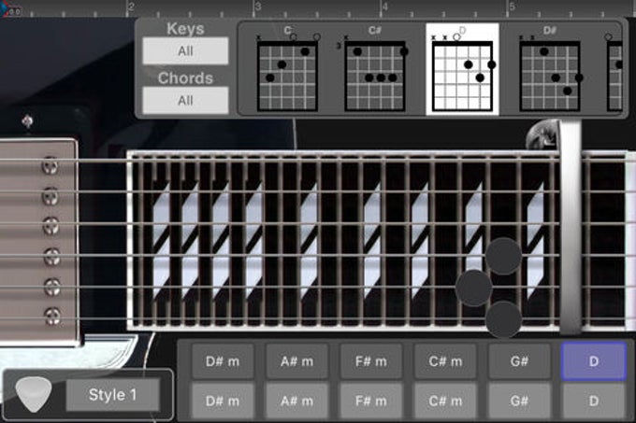Tap the upper-row F# m chord button
The height and width of the screenshot is (423, 636).
[x=371, y=361]
